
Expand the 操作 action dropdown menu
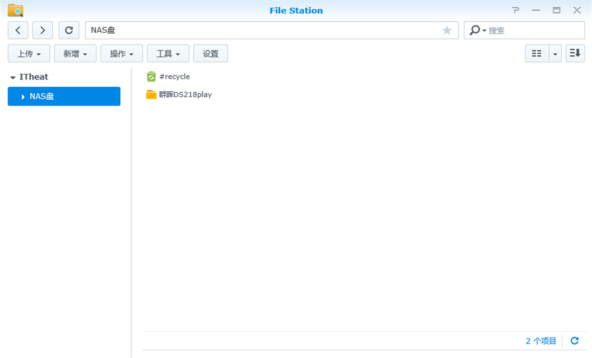point(122,54)
